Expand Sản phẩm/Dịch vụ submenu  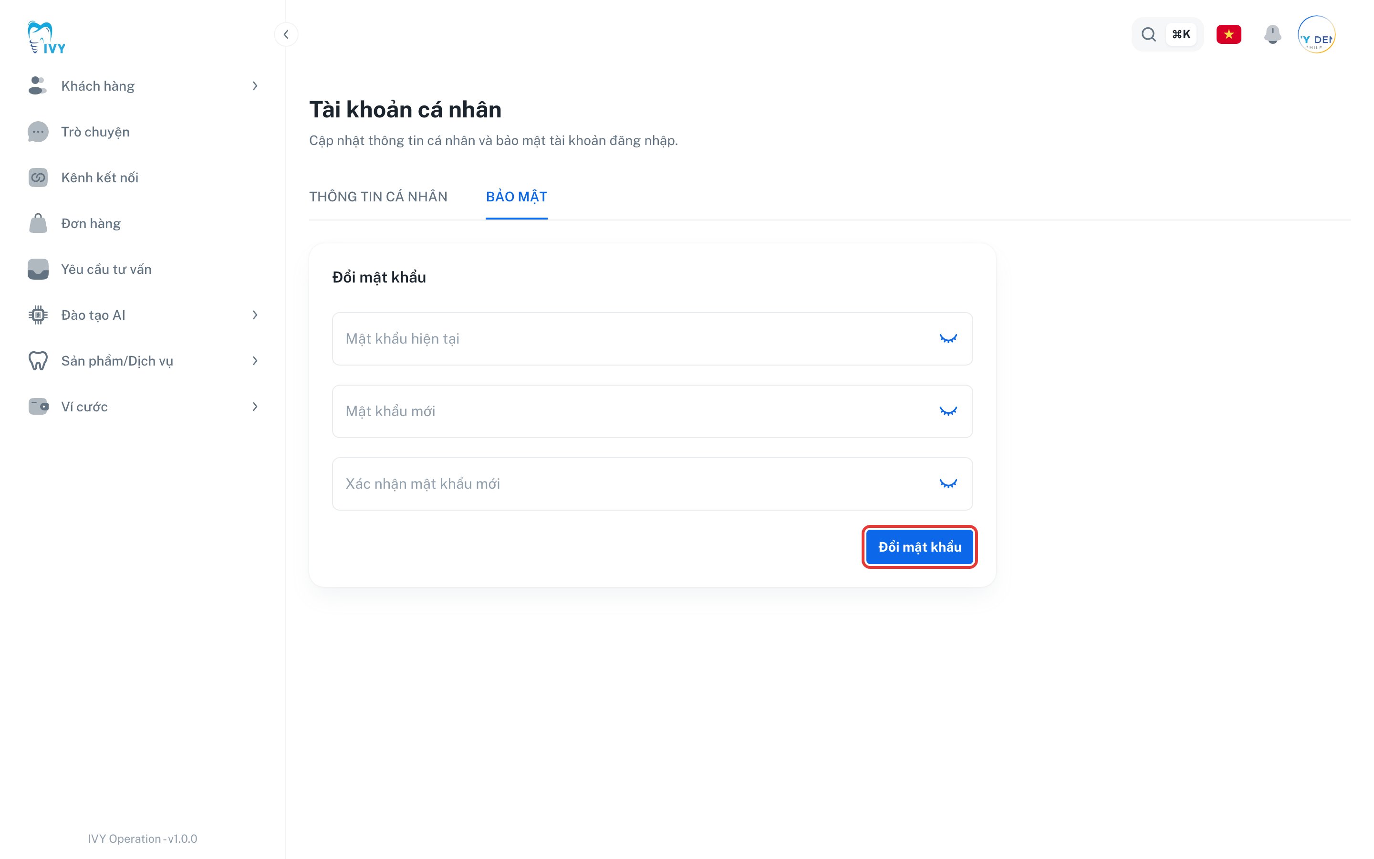point(255,361)
